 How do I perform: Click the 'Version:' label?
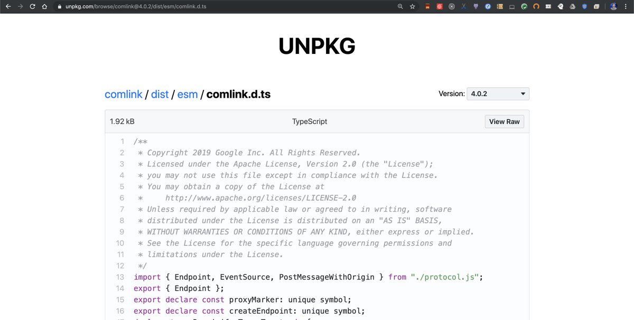[452, 93]
